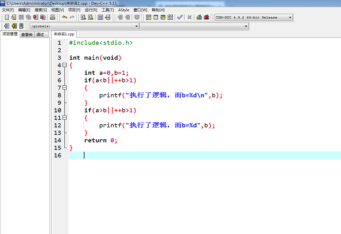Open the TDM-GCC compiler set dropdown
Image resolution: width=341 pixels, height=234 pixels.
click(x=254, y=18)
